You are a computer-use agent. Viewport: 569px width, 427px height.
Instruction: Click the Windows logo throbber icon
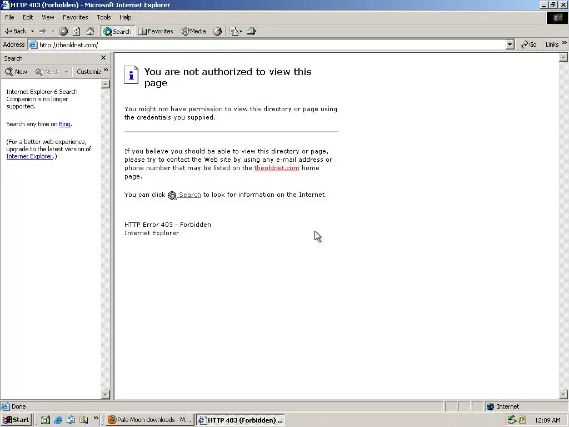[x=557, y=17]
